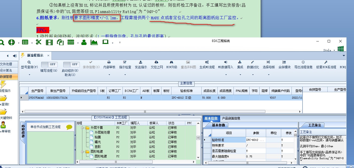The image size is (354, 168).
Task: Switch to the 基本信息 tab
Action: (211, 118)
